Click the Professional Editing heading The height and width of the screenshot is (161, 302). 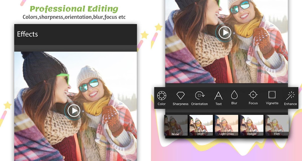tap(74, 9)
